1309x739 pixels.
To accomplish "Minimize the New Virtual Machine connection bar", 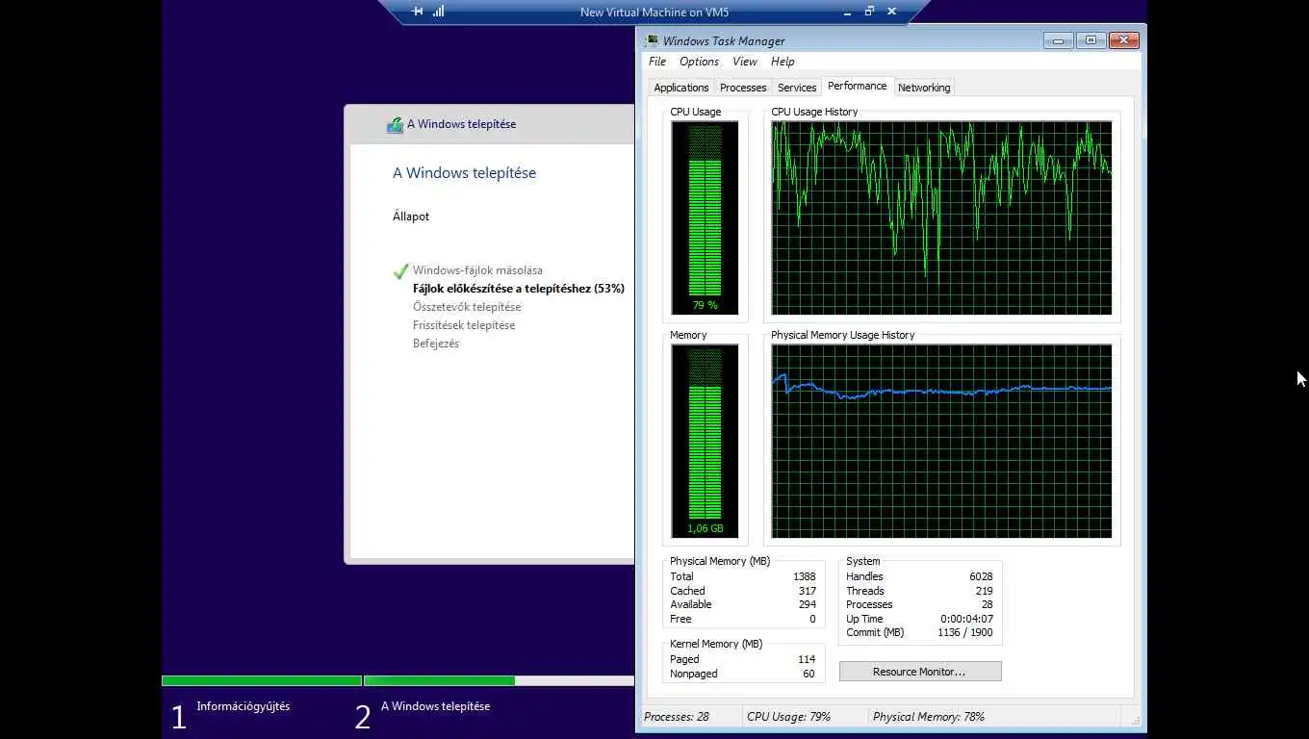I will tap(847, 12).
